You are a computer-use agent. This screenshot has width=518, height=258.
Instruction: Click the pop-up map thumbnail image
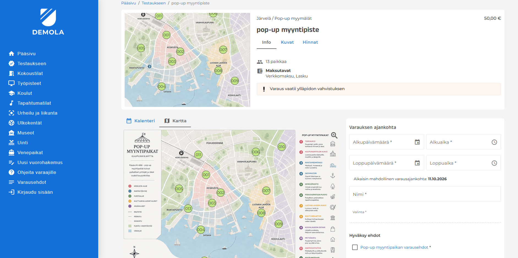point(187,60)
